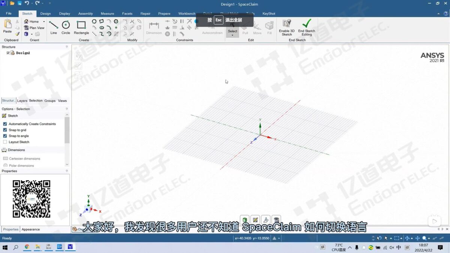
Task: Open the Views panel tab
Action: coord(62,101)
